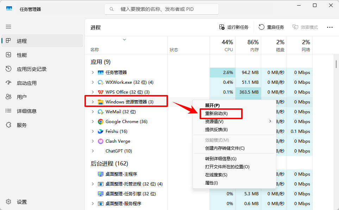Open the 应用历史记录 history icon
Screen dimensions: 339x210
click(x=8, y=69)
